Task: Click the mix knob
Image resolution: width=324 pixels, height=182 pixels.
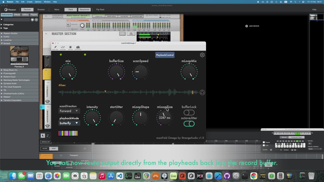Action: [68, 72]
